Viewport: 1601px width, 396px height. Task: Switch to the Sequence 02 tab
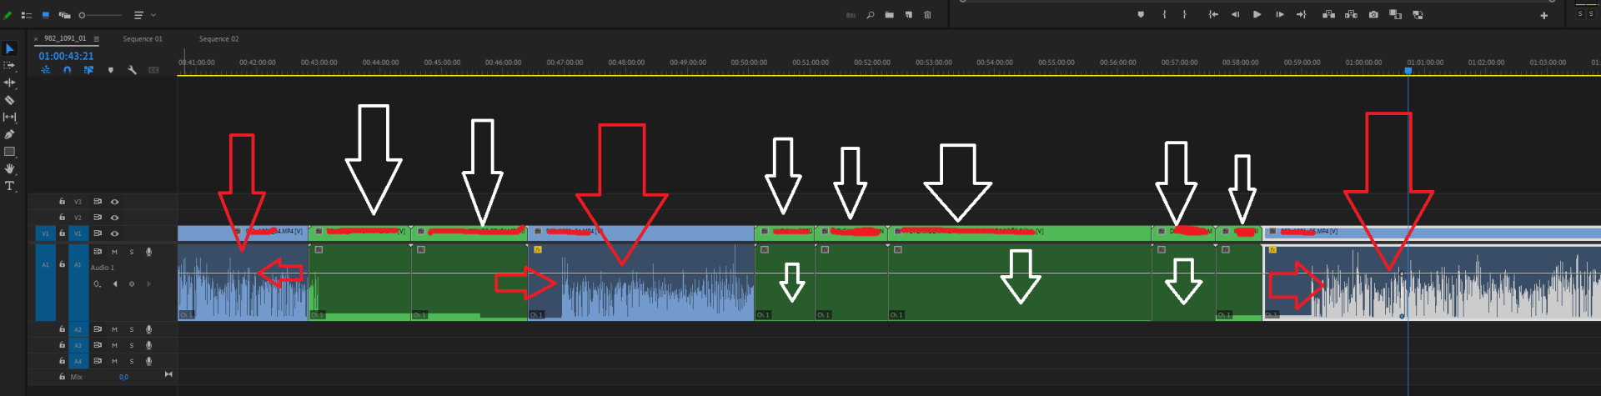(218, 39)
